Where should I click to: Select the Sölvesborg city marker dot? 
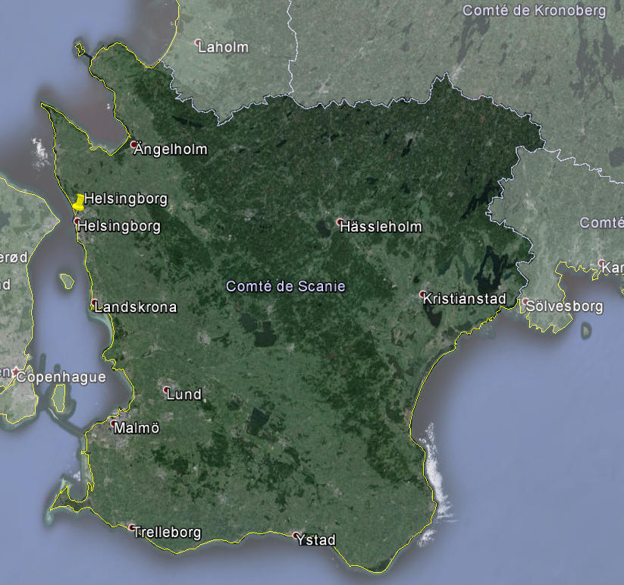click(525, 302)
